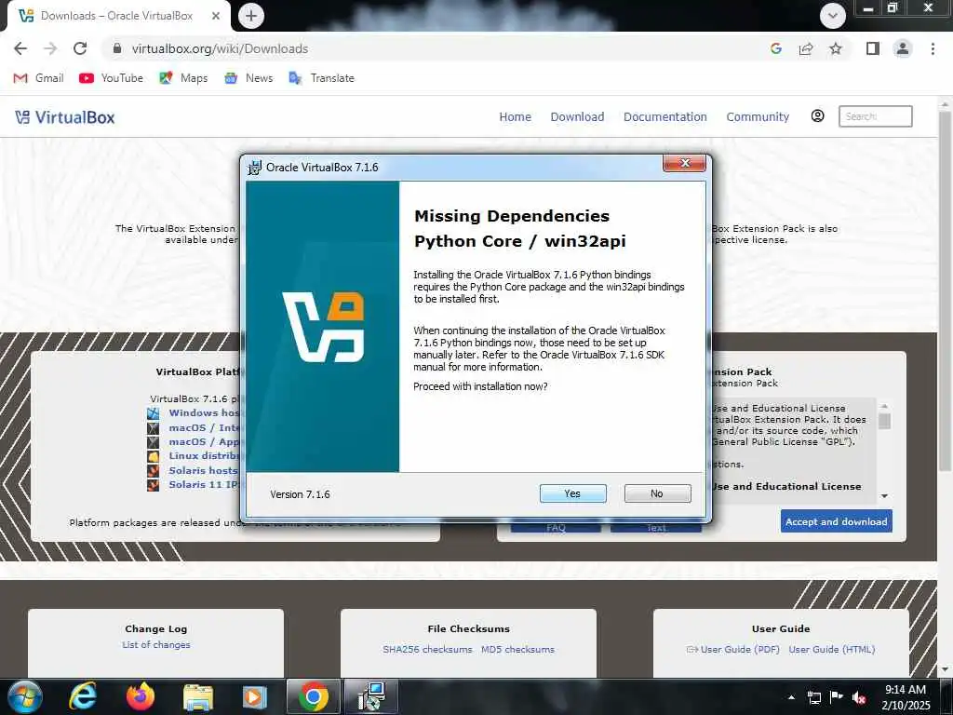The image size is (953, 715).
Task: Click the browser forward arrow
Action: pyautogui.click(x=50, y=48)
